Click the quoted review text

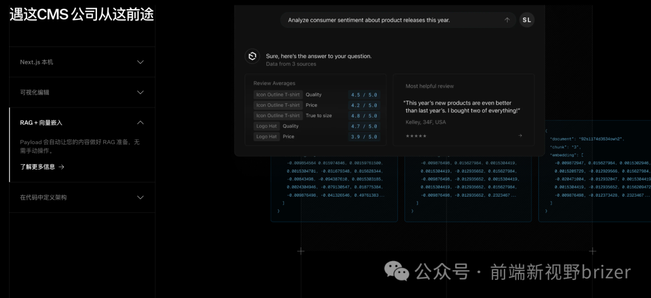point(461,106)
